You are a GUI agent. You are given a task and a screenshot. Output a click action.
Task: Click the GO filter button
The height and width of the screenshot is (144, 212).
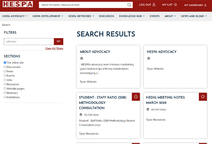click(59, 41)
